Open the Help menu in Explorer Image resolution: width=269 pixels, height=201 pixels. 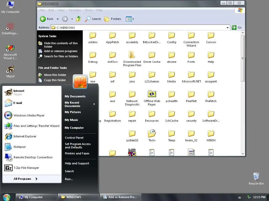tap(100, 10)
